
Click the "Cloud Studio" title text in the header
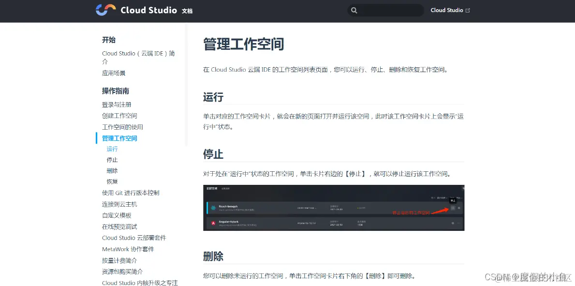click(149, 10)
